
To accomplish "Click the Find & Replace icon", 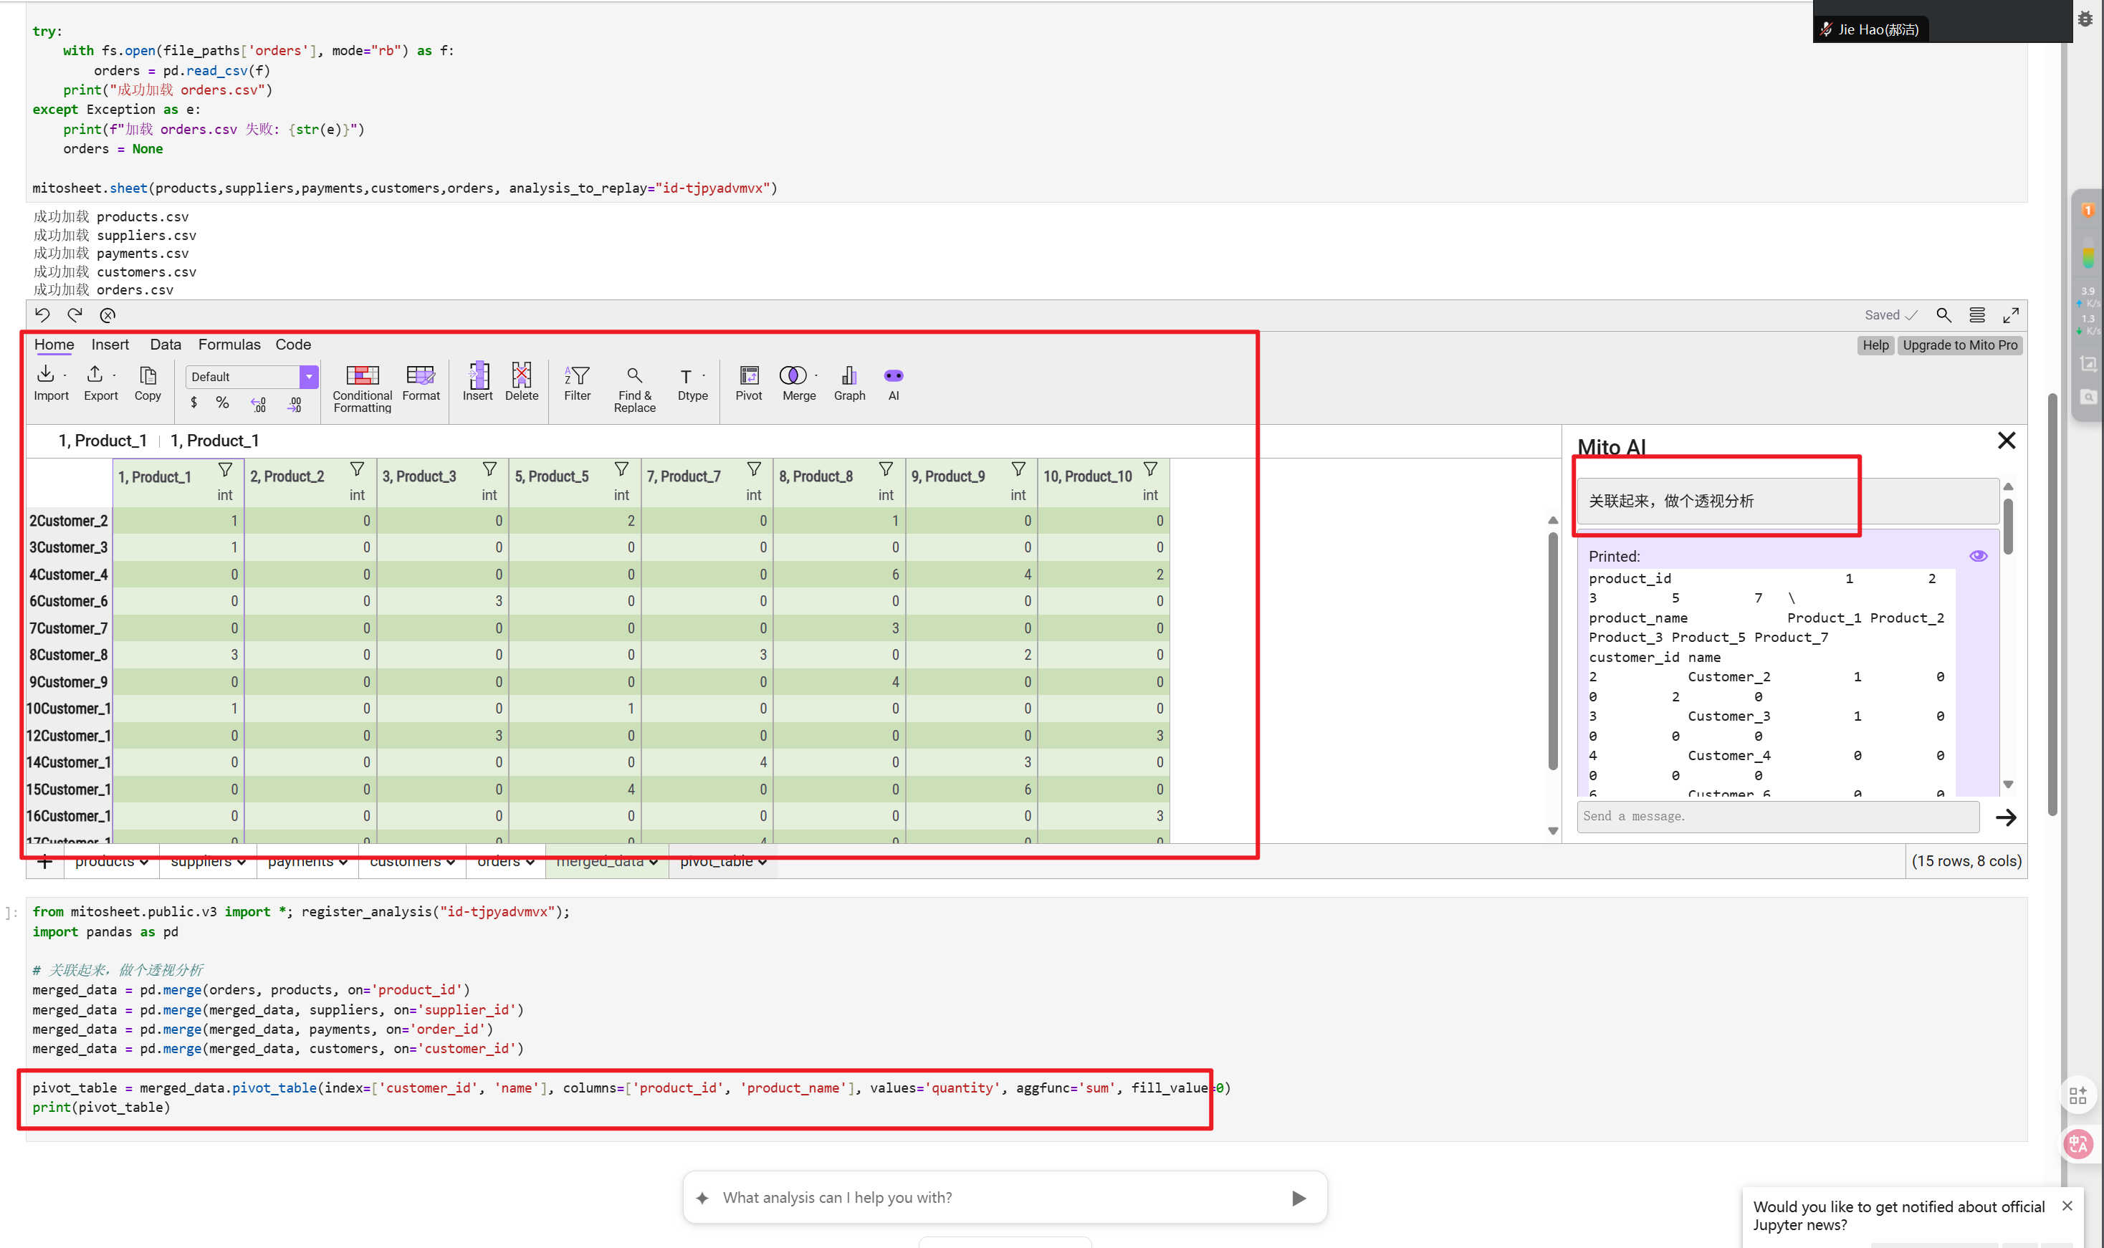I will 634,375.
